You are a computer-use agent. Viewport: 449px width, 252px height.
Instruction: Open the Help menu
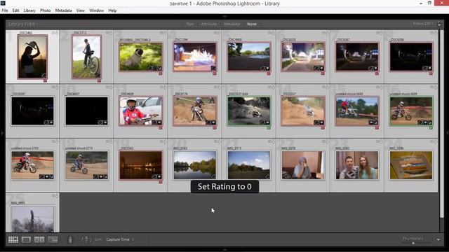pos(112,10)
